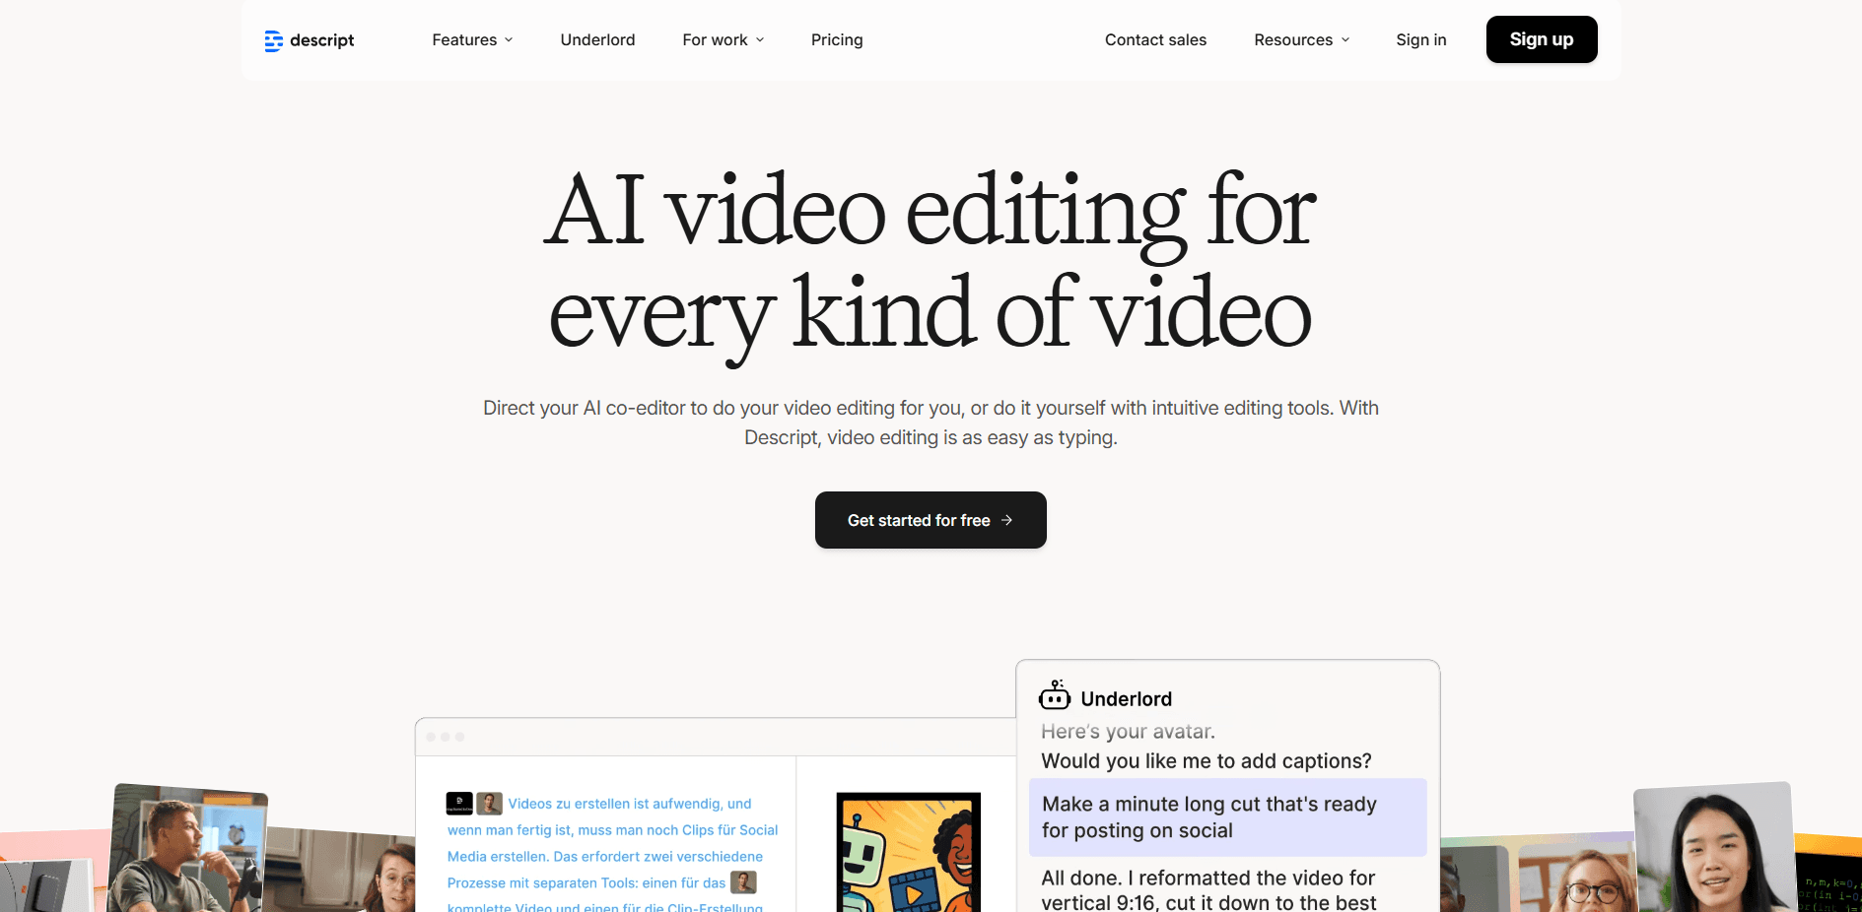The image size is (1862, 912).
Task: Click the Contact sales link
Action: click(1155, 39)
